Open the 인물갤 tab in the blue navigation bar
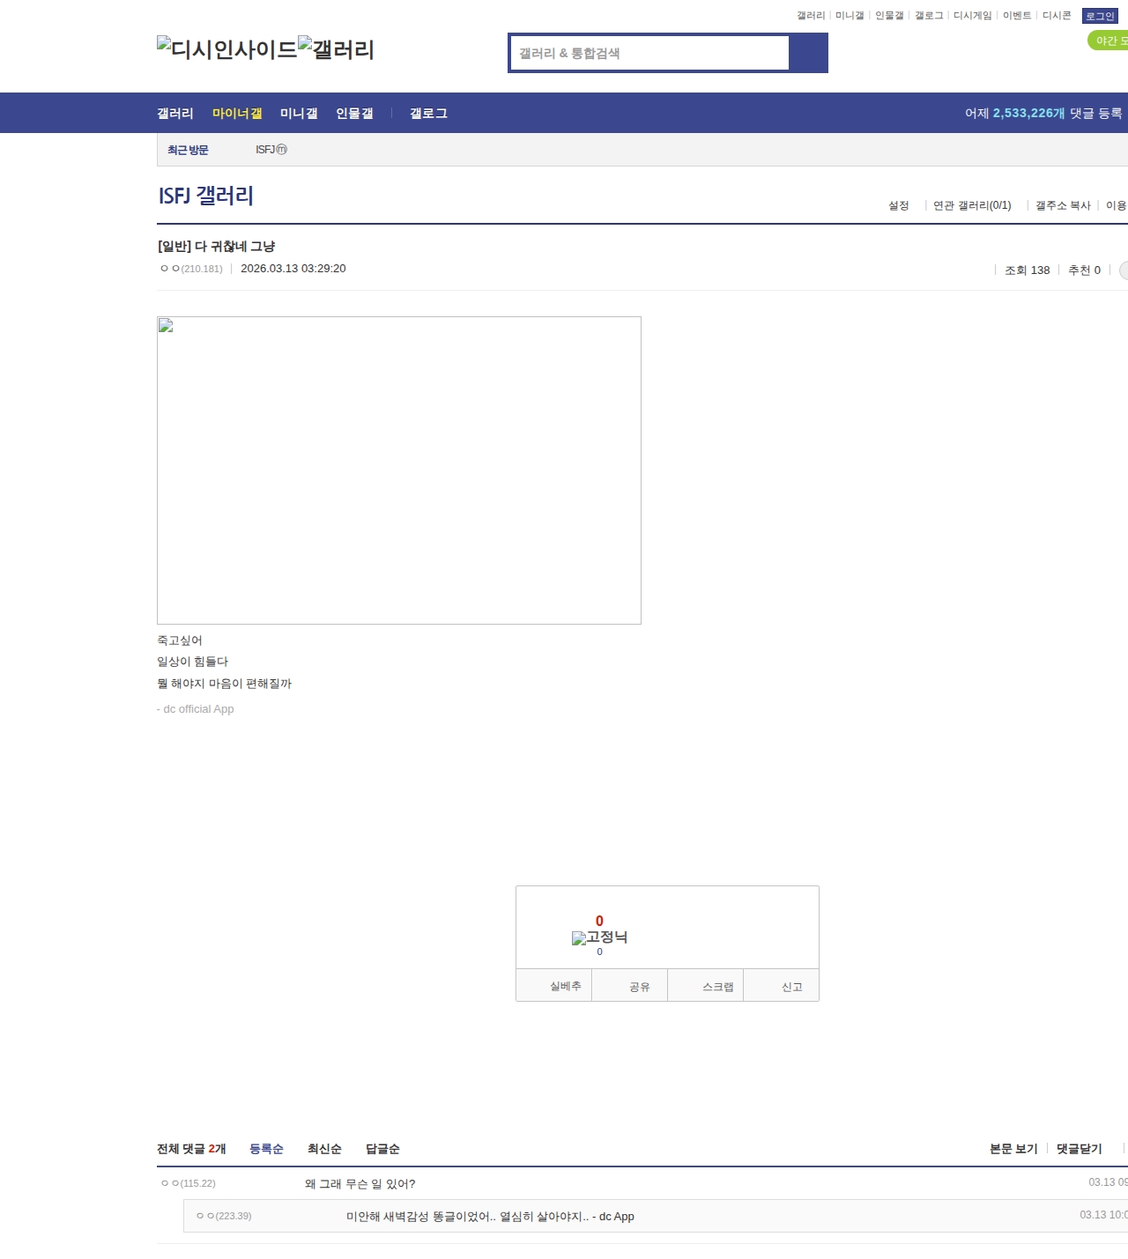The width and height of the screenshot is (1128, 1259). click(354, 113)
